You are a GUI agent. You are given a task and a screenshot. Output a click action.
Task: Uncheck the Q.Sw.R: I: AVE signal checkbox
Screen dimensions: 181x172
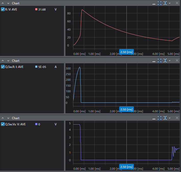3,67
